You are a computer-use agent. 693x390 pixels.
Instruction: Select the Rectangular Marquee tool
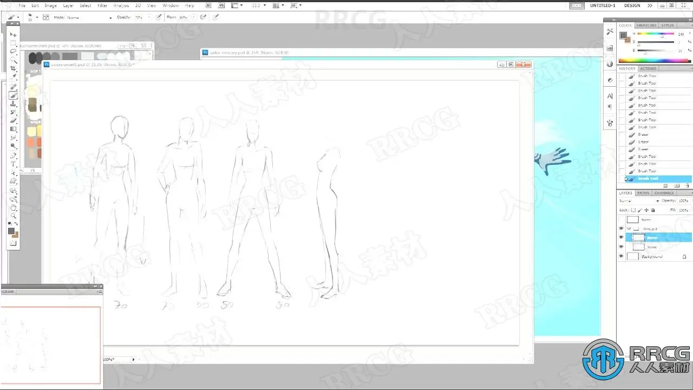(14, 43)
